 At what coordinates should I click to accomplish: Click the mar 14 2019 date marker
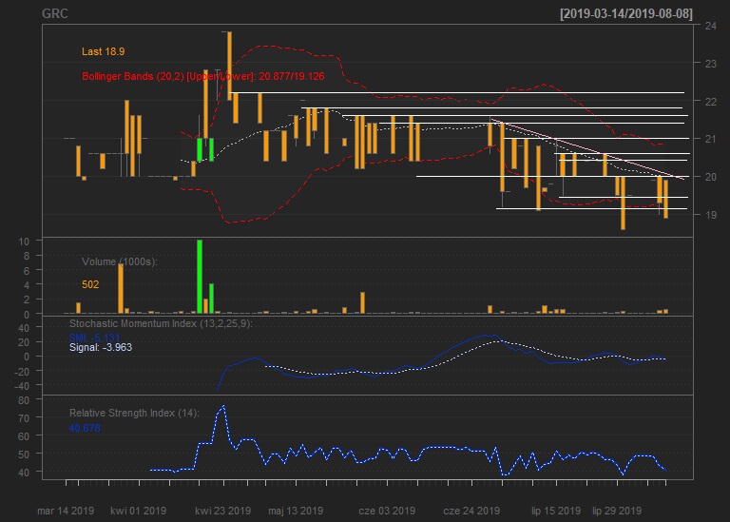66,510
